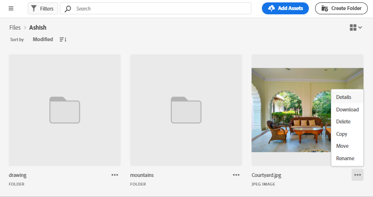Click the Courtyard.jpg file name
This screenshot has height=197, width=373.
[x=266, y=175]
